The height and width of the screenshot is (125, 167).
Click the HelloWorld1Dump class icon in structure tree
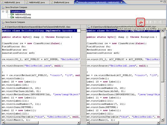click(x=12, y=14)
